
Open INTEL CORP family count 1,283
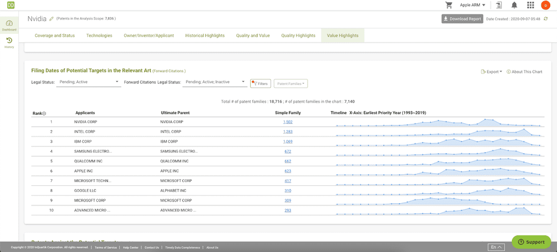coord(288,132)
